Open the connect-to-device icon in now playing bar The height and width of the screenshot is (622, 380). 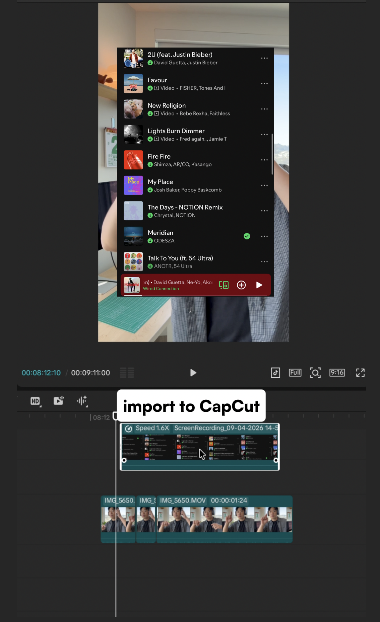[224, 285]
